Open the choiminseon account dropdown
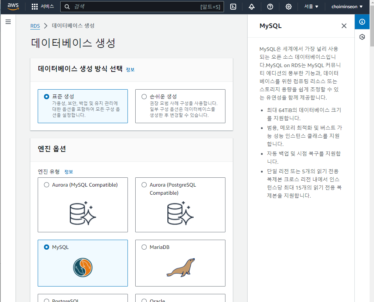 tap(347, 7)
